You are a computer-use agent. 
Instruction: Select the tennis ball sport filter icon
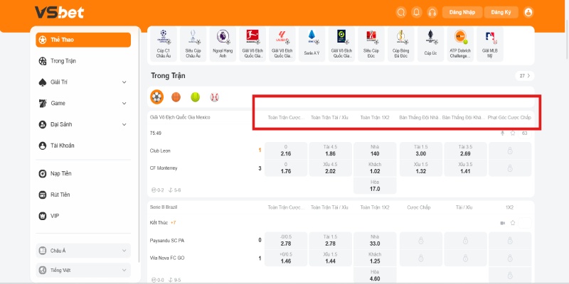[x=195, y=96]
